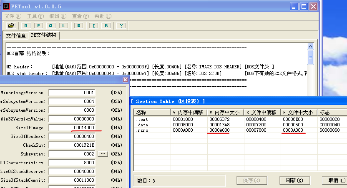The width and height of the screenshot is (347, 188).
Task: Click the 数目: 3 count label
Action: [146, 180]
